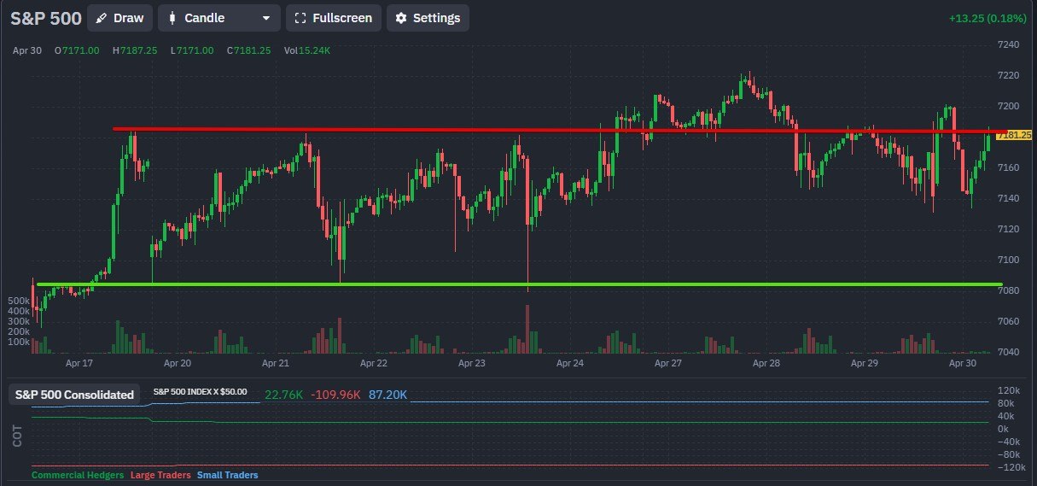Click the S&P 500 chart title

(x=46, y=18)
